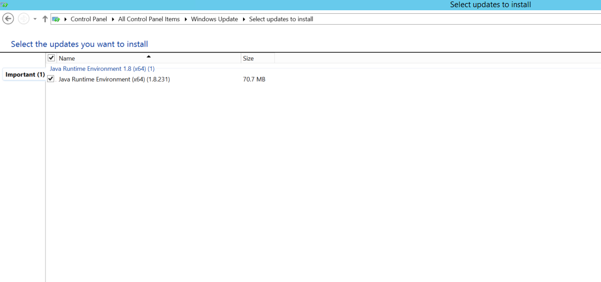The width and height of the screenshot is (601, 282).
Task: Open the recent locations dropdown arrow
Action: coord(35,19)
